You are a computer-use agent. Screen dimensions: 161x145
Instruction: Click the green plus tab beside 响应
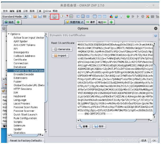pyautogui.click(x=111, y=22)
